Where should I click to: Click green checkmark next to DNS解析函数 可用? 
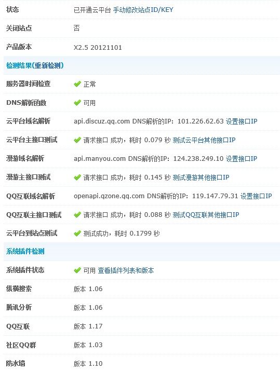coord(77,103)
